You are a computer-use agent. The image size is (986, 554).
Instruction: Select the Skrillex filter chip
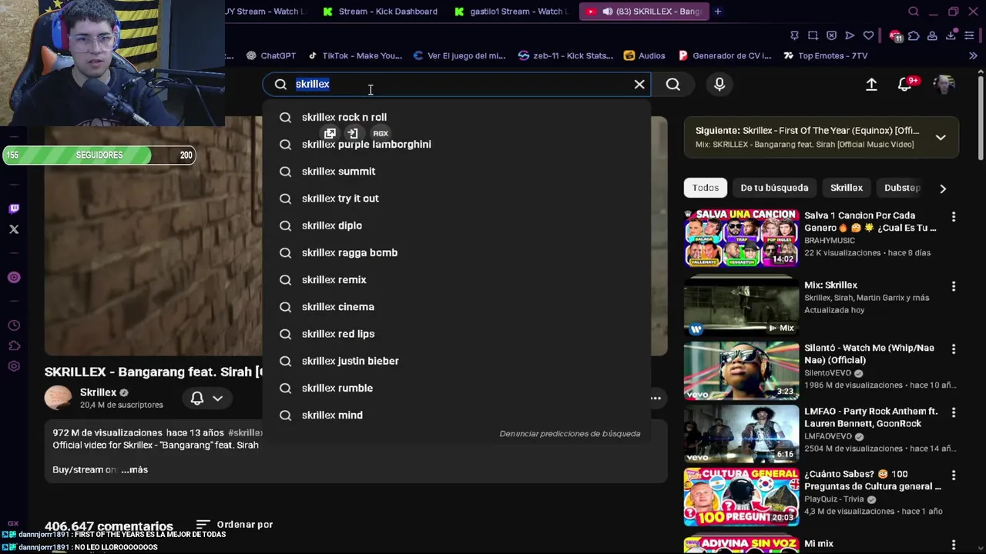pos(847,188)
